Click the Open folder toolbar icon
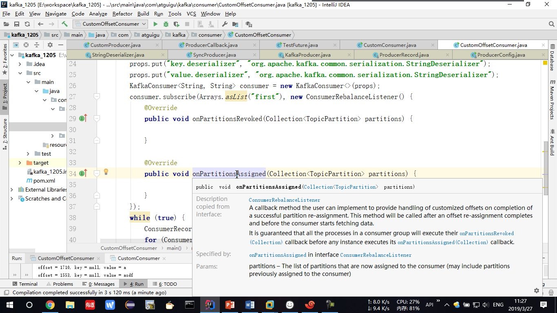This screenshot has height=313, width=557. point(6,24)
